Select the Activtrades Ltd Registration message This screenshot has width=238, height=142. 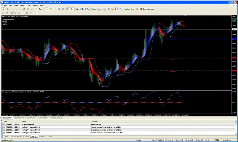118,124
